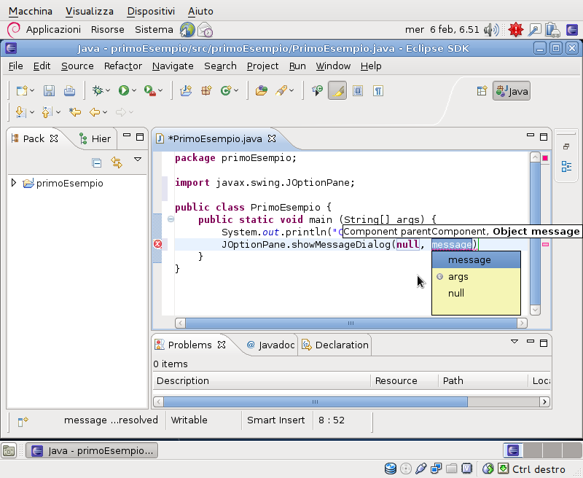This screenshot has height=478, width=583.
Task: Select message in the completion popup
Action: pos(476,260)
